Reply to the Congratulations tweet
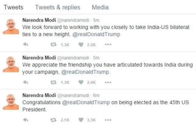The width and height of the screenshot is (196, 126). coord(26,120)
